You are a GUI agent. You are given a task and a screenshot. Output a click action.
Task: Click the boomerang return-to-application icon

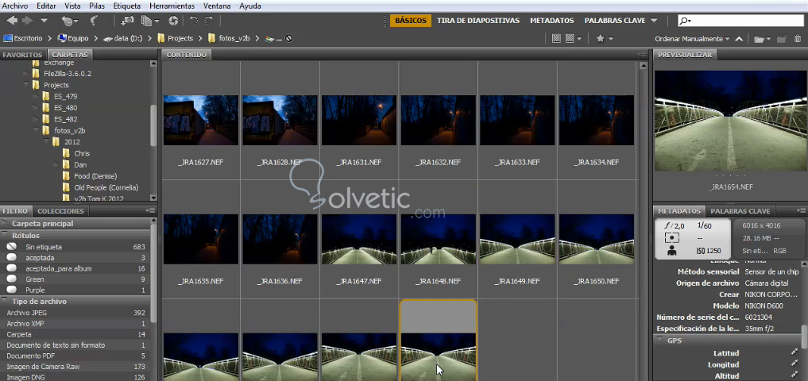click(95, 21)
